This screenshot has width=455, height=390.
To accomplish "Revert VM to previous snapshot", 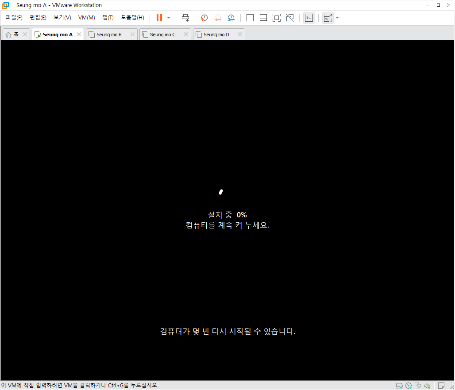I will click(x=218, y=18).
